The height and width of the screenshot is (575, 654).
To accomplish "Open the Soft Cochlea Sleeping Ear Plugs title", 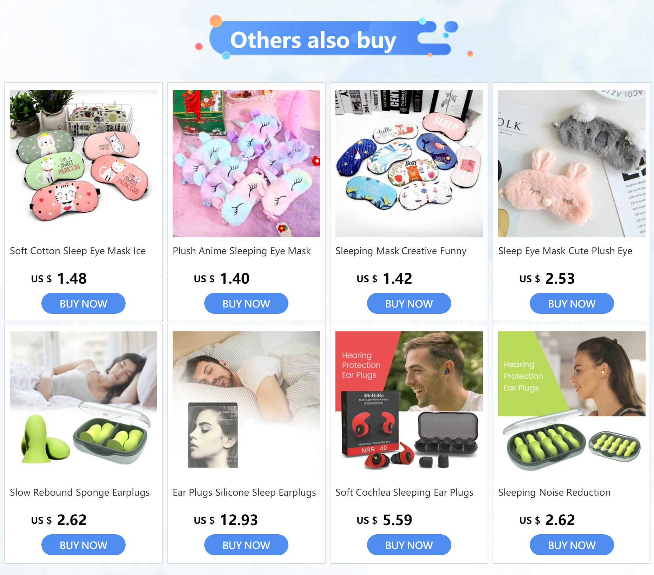I will tap(405, 493).
